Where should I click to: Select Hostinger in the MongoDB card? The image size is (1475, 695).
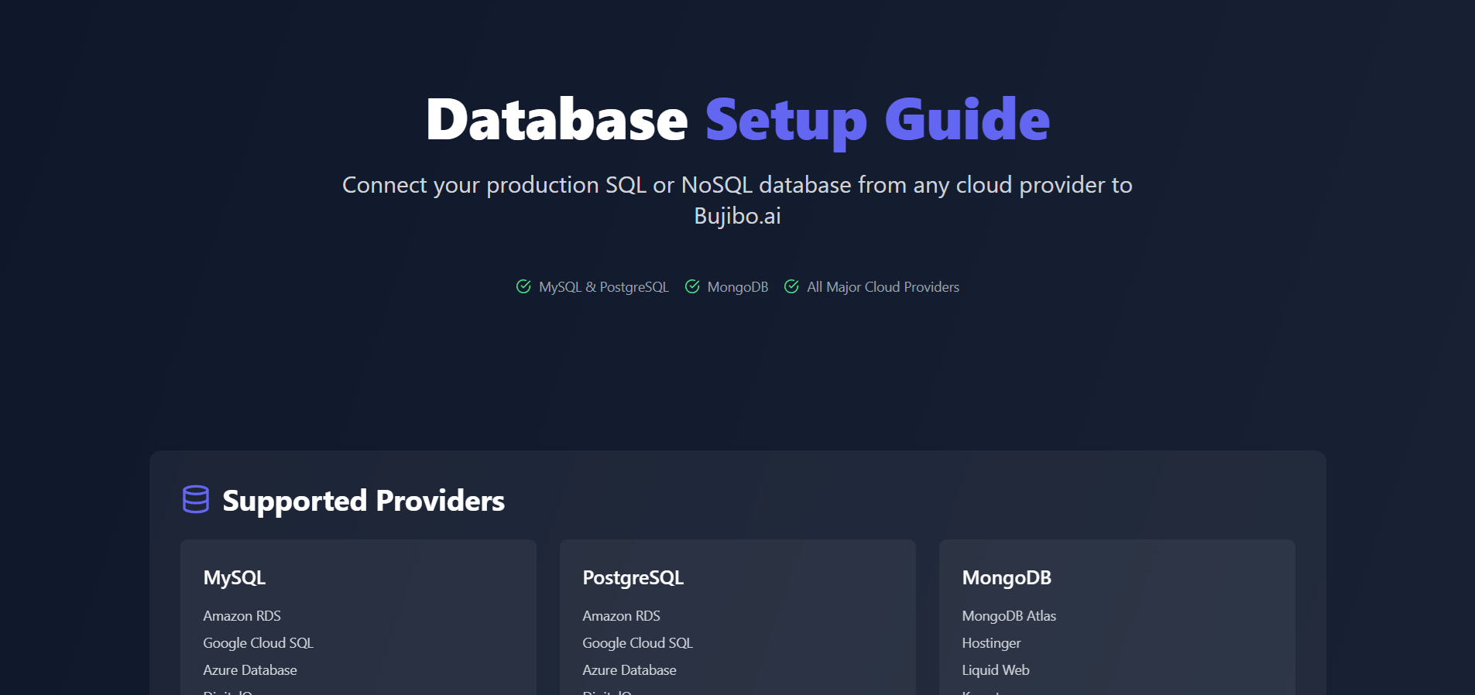[x=991, y=643]
